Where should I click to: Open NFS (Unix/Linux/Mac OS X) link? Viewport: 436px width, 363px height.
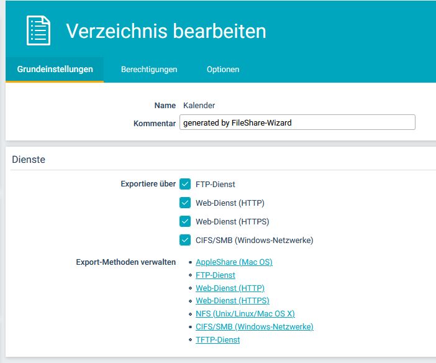(x=245, y=314)
